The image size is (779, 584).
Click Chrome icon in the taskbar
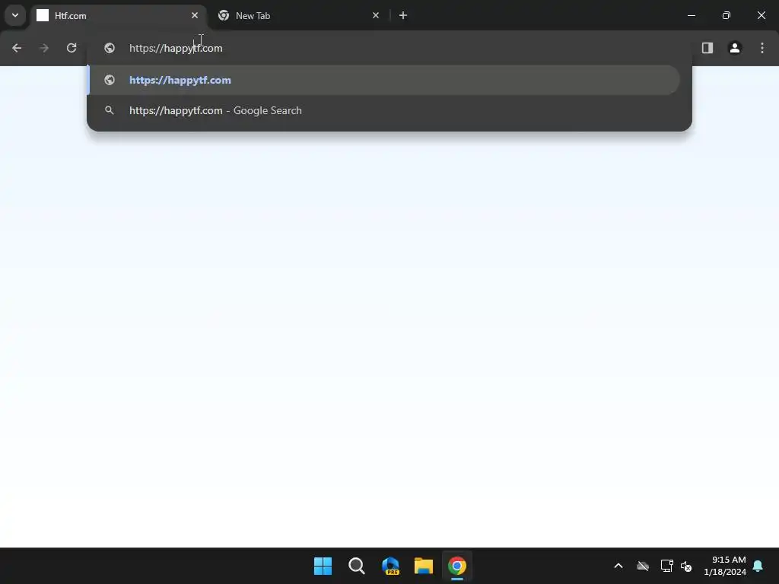coord(457,566)
